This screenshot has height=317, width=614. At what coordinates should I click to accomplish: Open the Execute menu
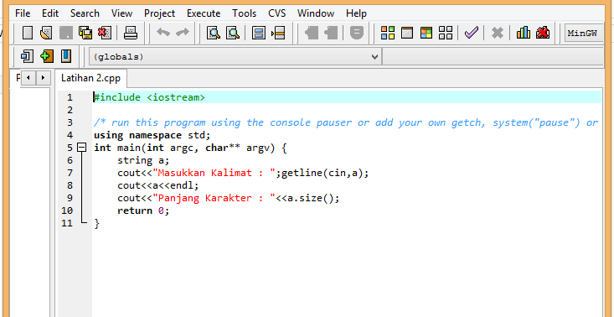point(204,13)
